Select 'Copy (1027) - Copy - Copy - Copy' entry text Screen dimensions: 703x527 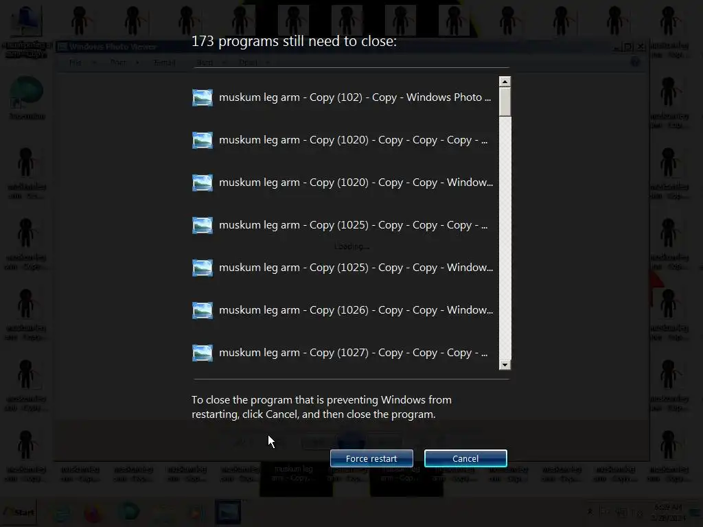pos(353,353)
